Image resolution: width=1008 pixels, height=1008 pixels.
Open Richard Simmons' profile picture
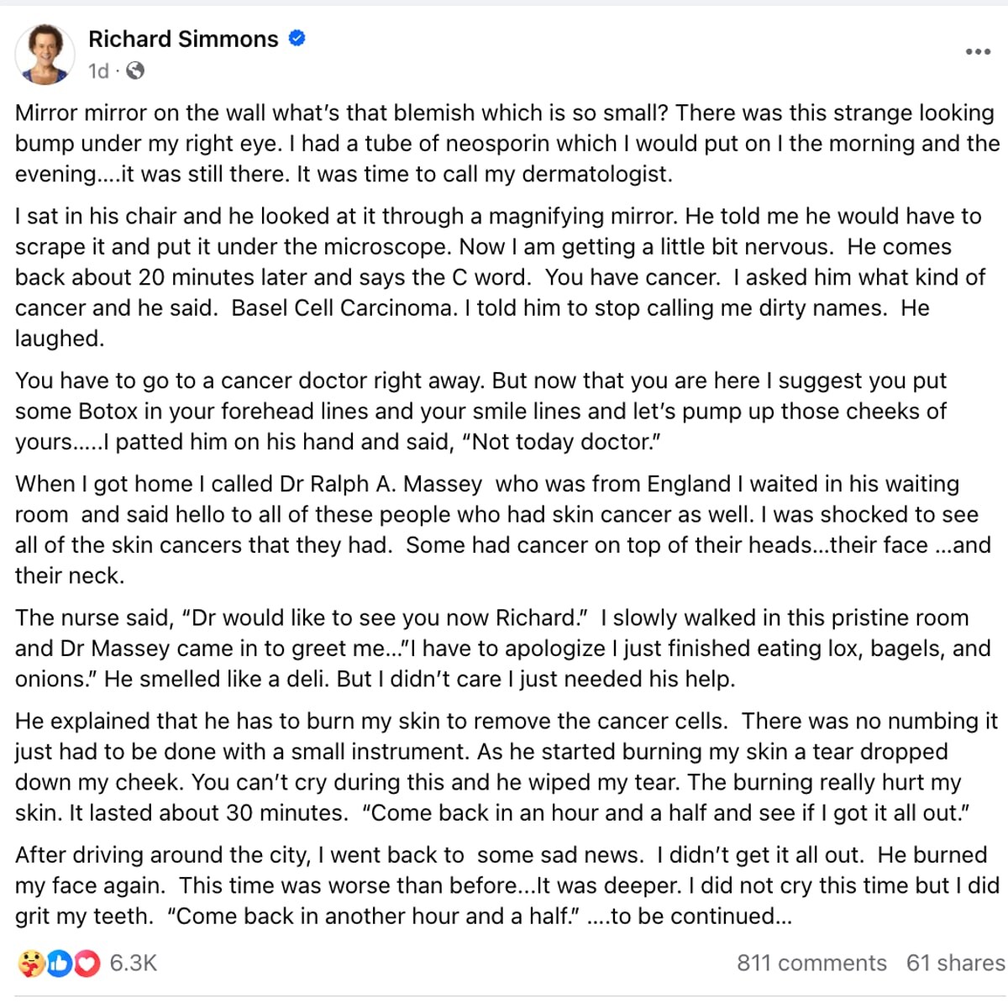point(45,54)
